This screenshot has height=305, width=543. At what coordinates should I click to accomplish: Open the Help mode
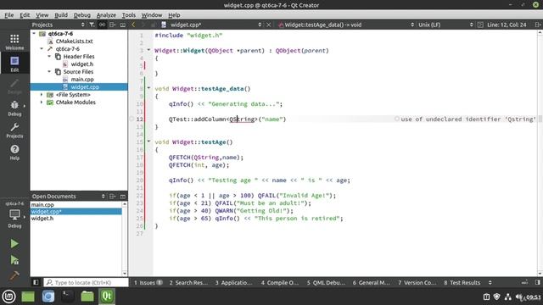[14, 152]
